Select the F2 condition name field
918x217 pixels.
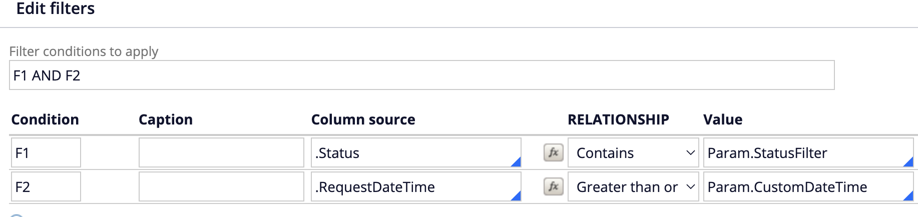(46, 186)
